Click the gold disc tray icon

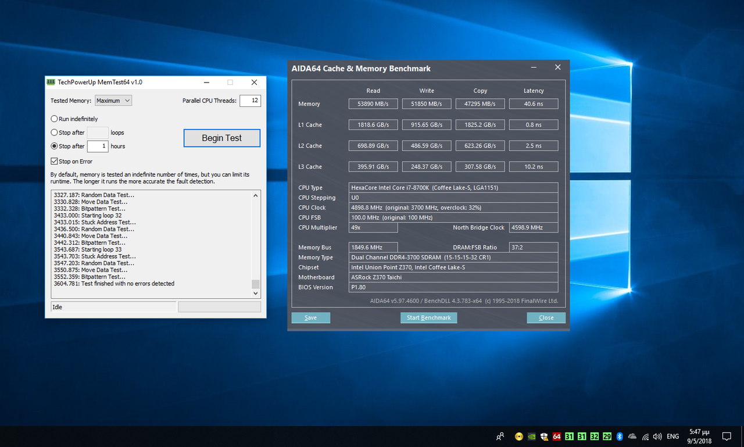pyautogui.click(x=519, y=437)
